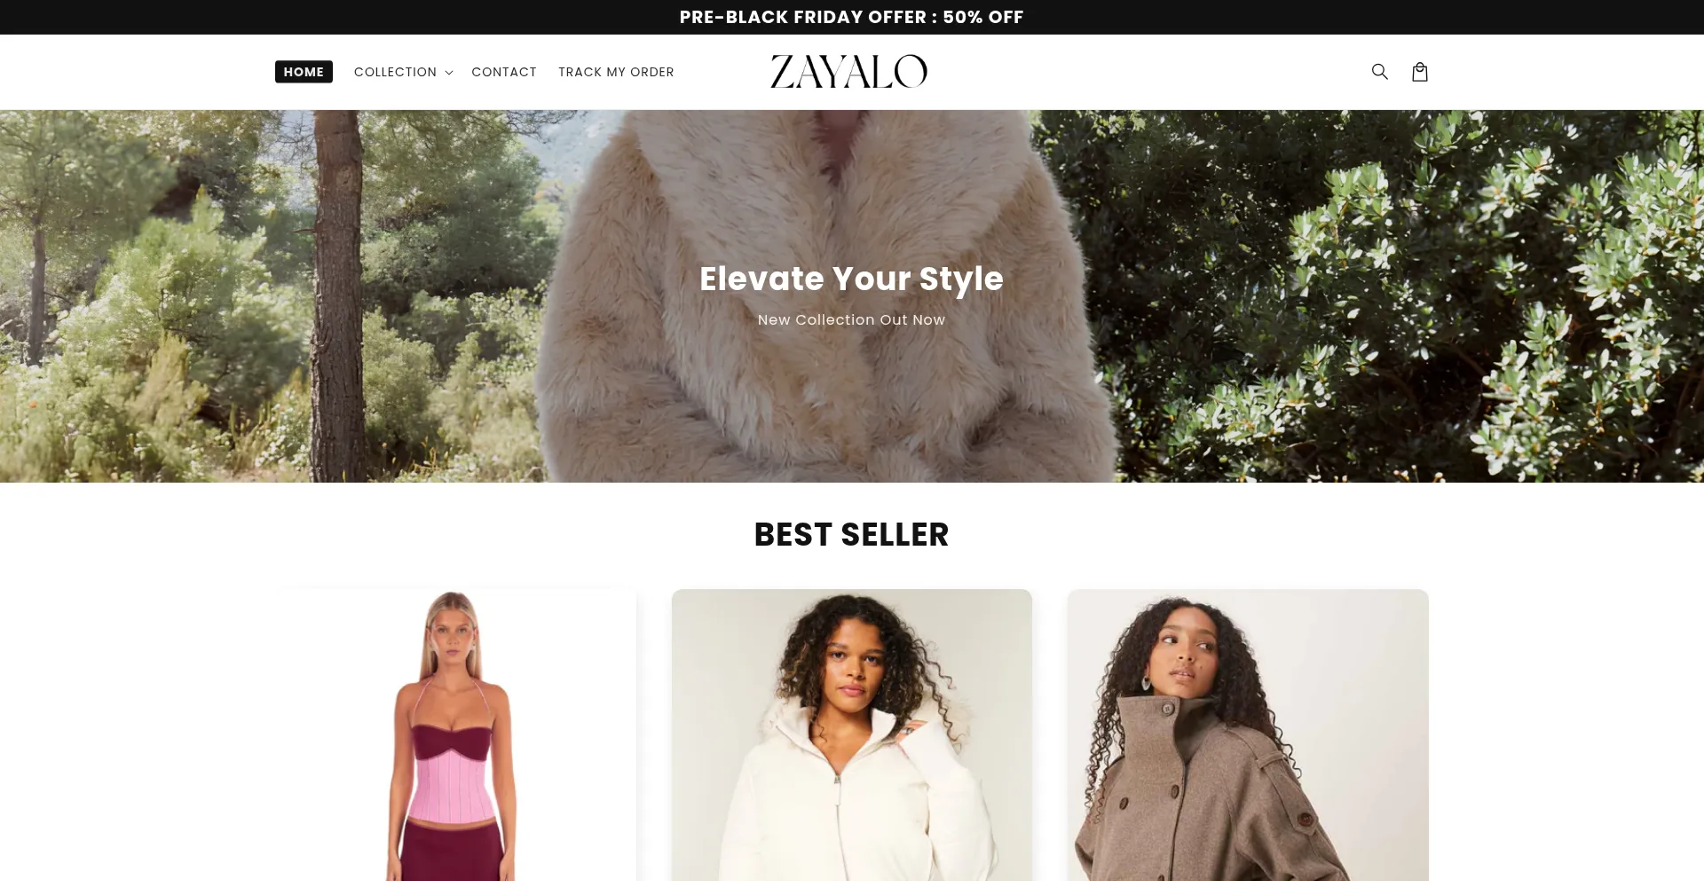Click the Elevate Your Style banner heading
The width and height of the screenshot is (1704, 881).
(851, 279)
